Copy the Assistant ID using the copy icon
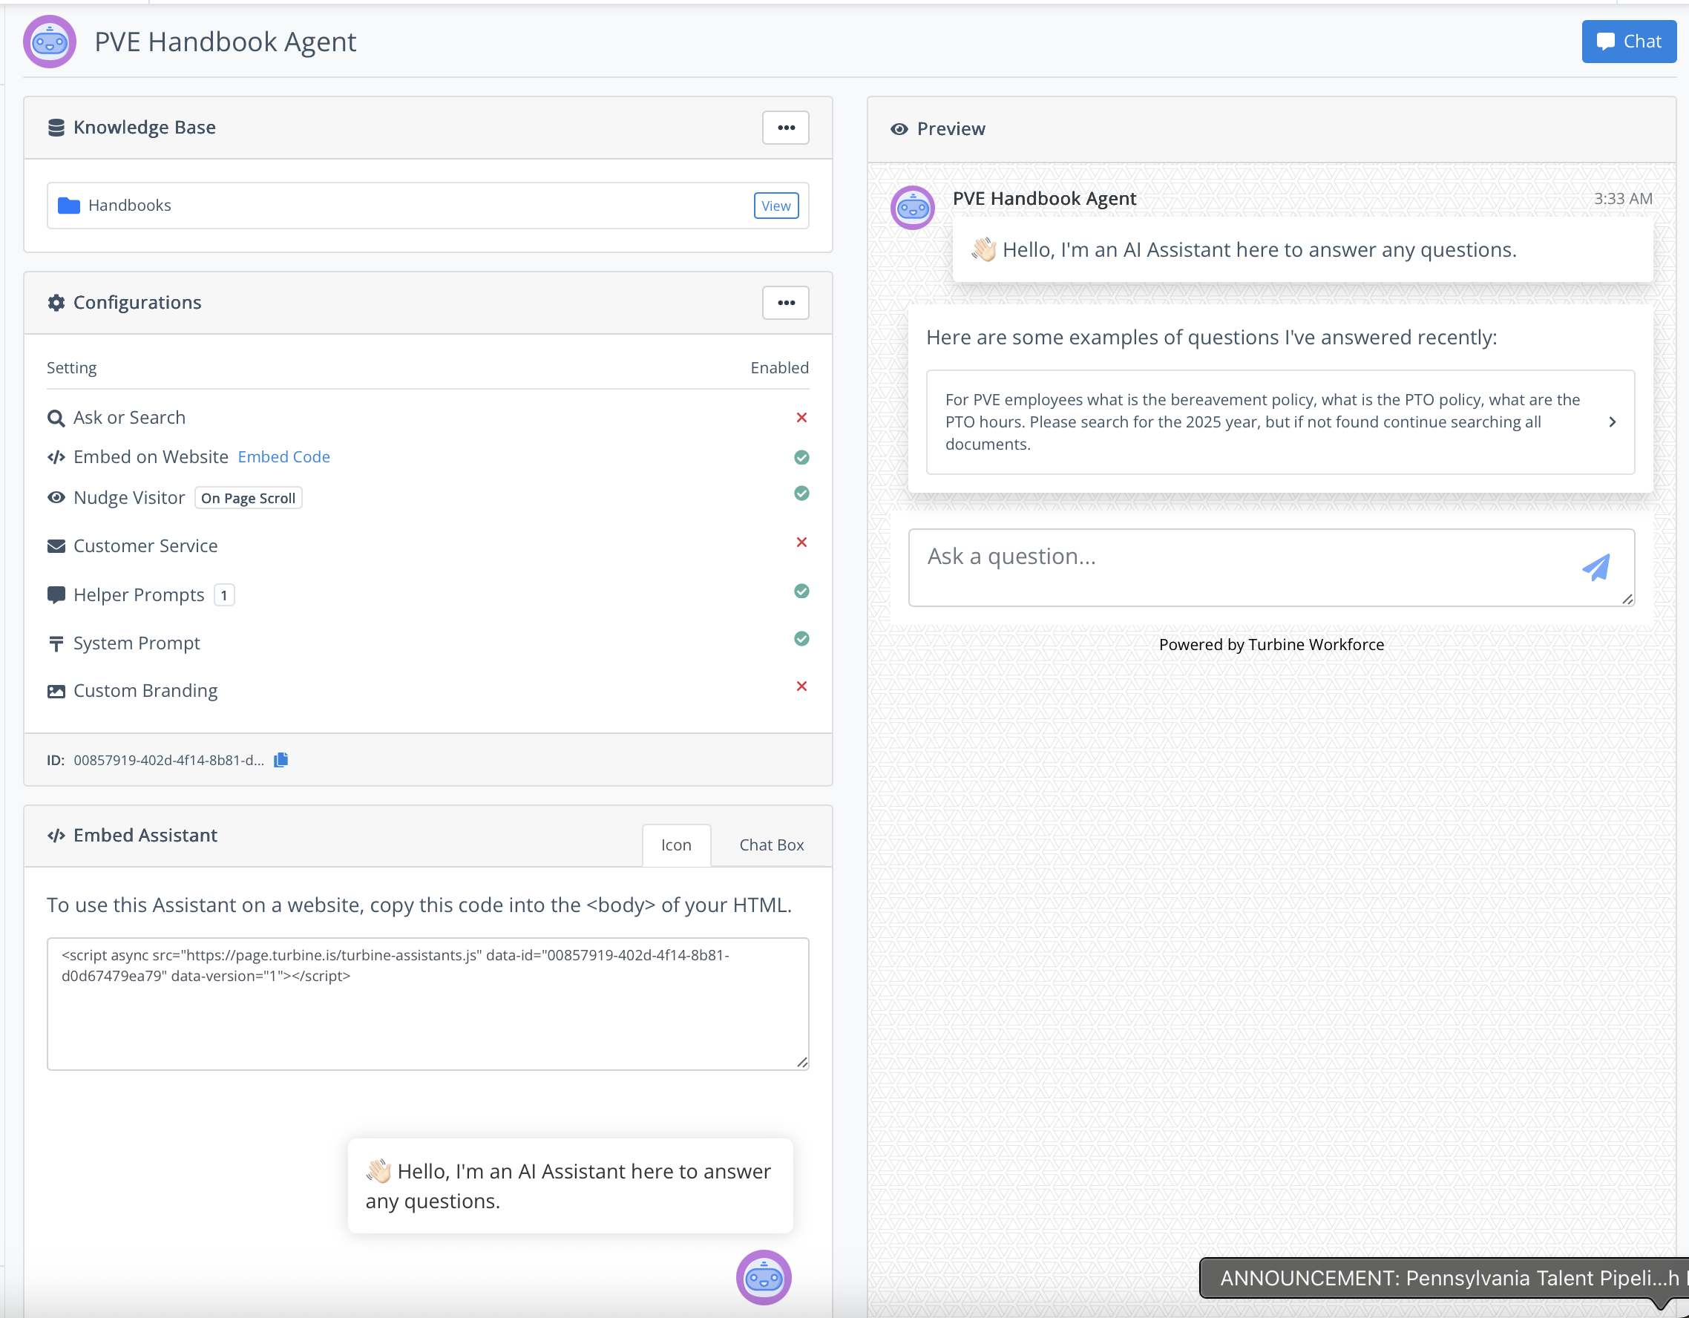 pyautogui.click(x=280, y=759)
